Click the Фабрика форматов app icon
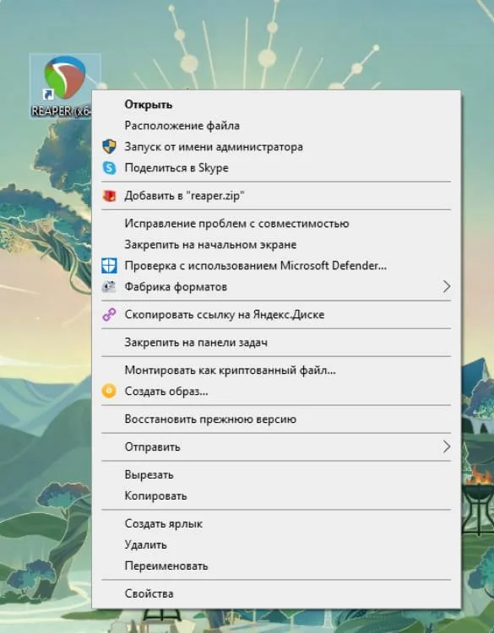494x633 pixels. pyautogui.click(x=109, y=287)
